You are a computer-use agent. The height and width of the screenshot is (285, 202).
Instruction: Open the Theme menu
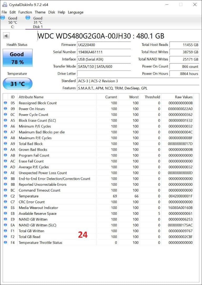pyautogui.click(x=40, y=12)
